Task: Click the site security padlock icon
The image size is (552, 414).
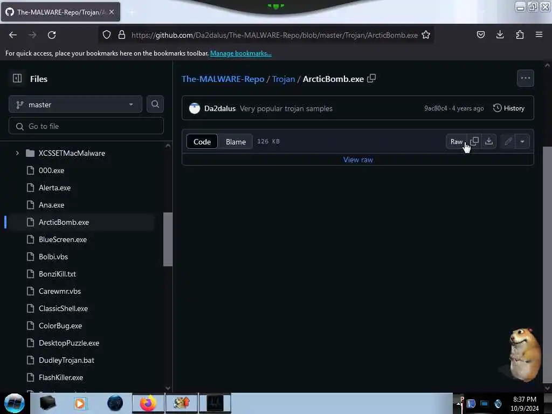Action: [122, 34]
